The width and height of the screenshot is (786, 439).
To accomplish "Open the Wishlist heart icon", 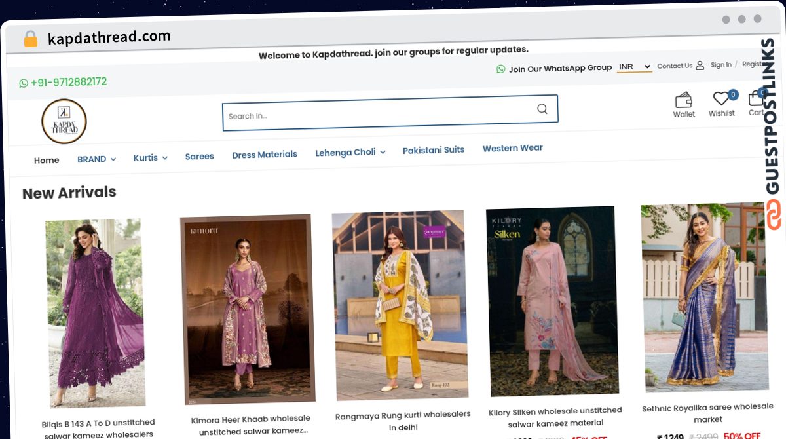I will pyautogui.click(x=722, y=99).
